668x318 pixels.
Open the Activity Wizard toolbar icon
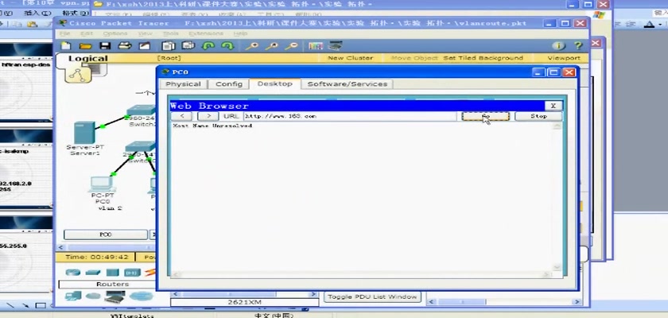(145, 46)
